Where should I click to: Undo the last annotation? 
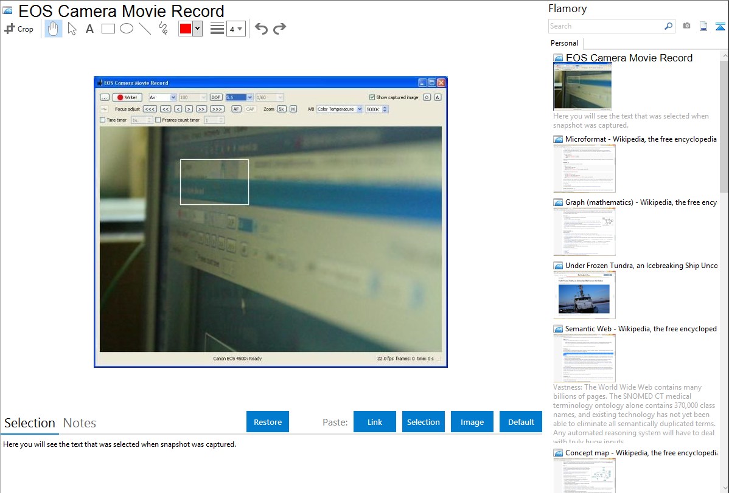(x=261, y=29)
